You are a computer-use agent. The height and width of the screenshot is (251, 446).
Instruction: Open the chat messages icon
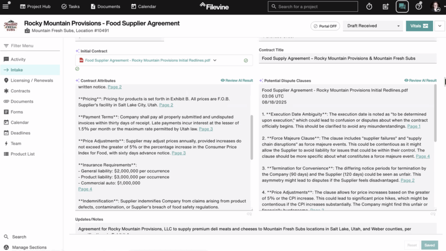(402, 7)
